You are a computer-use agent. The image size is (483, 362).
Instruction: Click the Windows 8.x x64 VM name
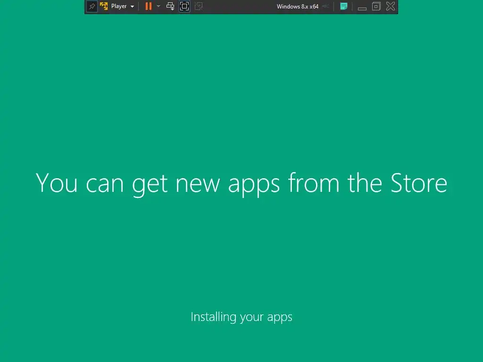297,7
